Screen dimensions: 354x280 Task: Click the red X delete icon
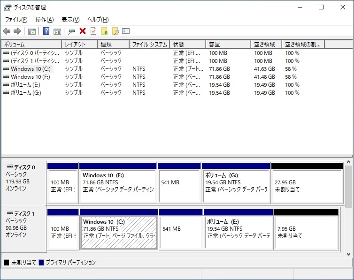83,31
